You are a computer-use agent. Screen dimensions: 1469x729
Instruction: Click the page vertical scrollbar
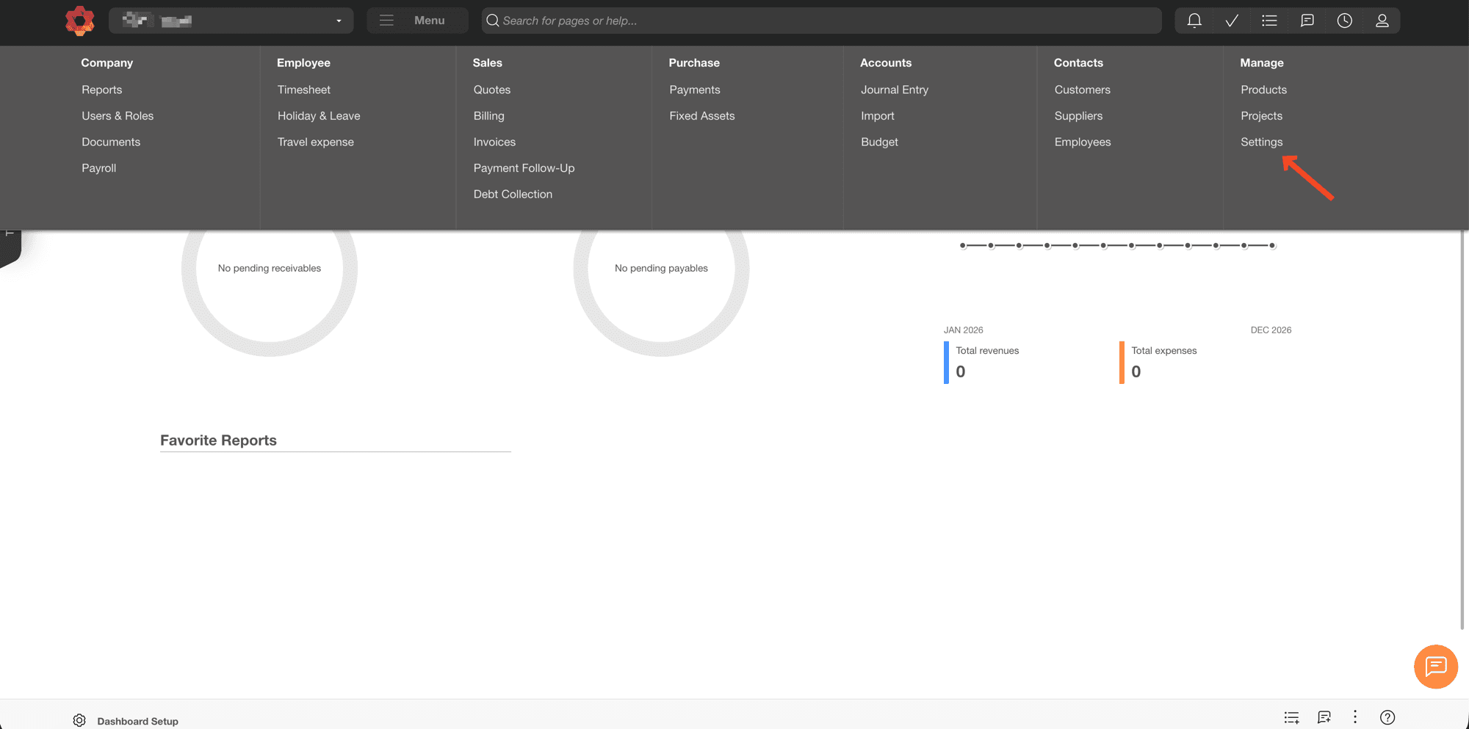[1462, 429]
